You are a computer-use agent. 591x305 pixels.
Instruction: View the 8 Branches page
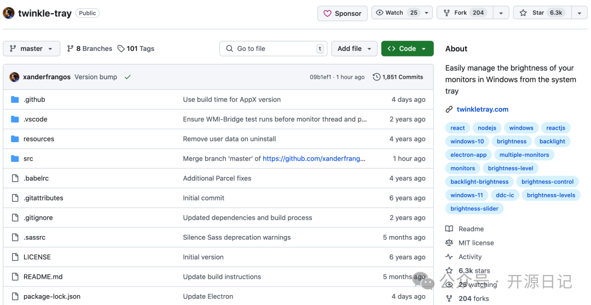[89, 49]
